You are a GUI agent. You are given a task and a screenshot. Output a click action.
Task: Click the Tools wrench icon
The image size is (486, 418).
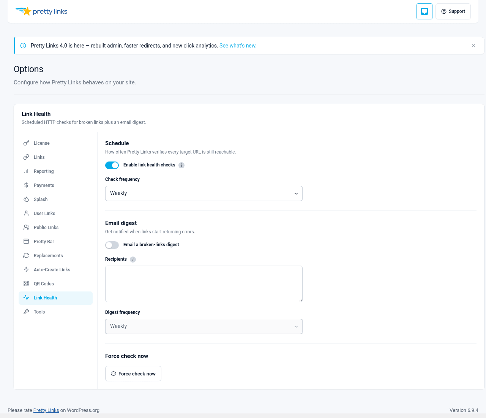coord(26,312)
